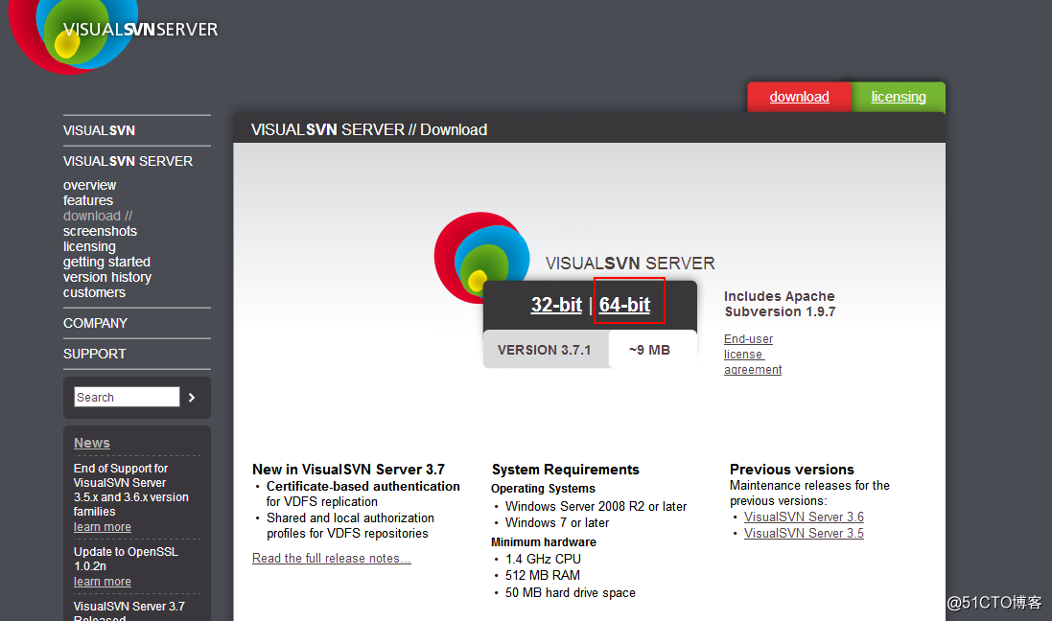Go to the overview page
The width and height of the screenshot is (1052, 621).
tap(90, 185)
